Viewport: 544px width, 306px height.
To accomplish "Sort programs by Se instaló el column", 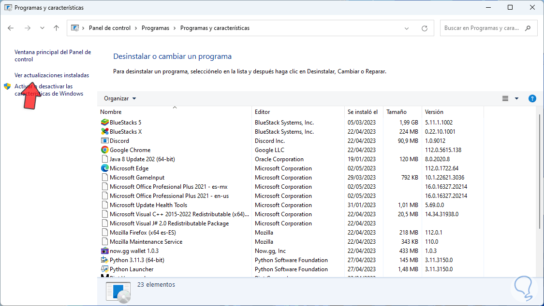I will [x=363, y=112].
